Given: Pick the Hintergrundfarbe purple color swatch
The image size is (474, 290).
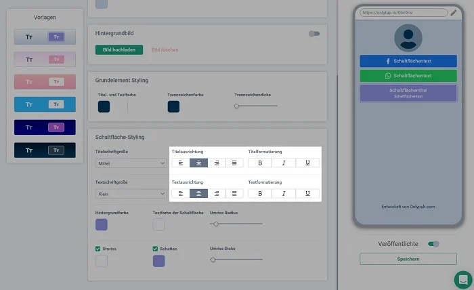Looking at the screenshot, I should tap(102, 224).
